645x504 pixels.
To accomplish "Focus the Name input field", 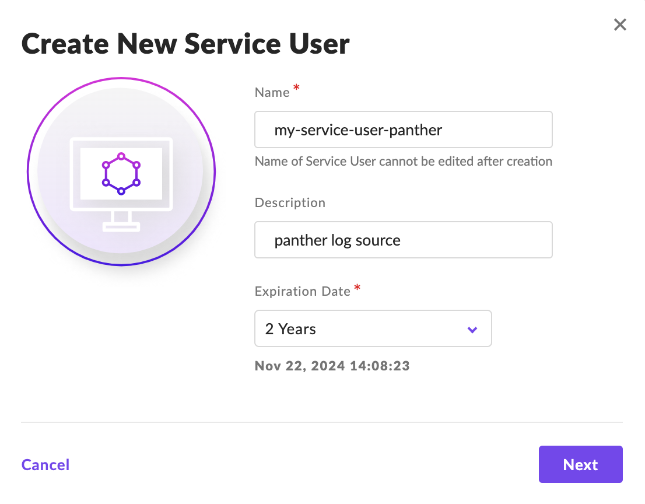I will (403, 129).
